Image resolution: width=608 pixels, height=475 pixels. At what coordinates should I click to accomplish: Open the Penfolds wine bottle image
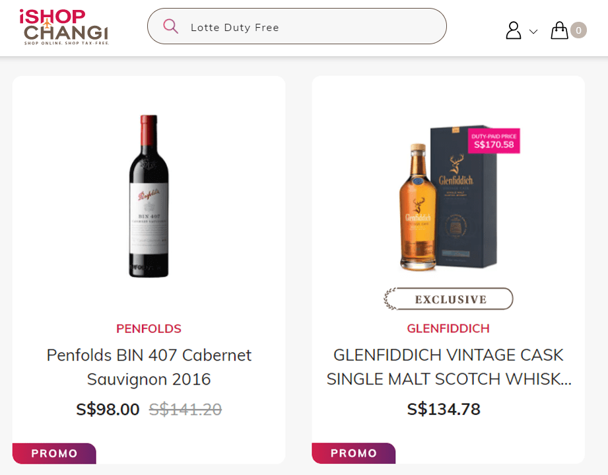(149, 196)
